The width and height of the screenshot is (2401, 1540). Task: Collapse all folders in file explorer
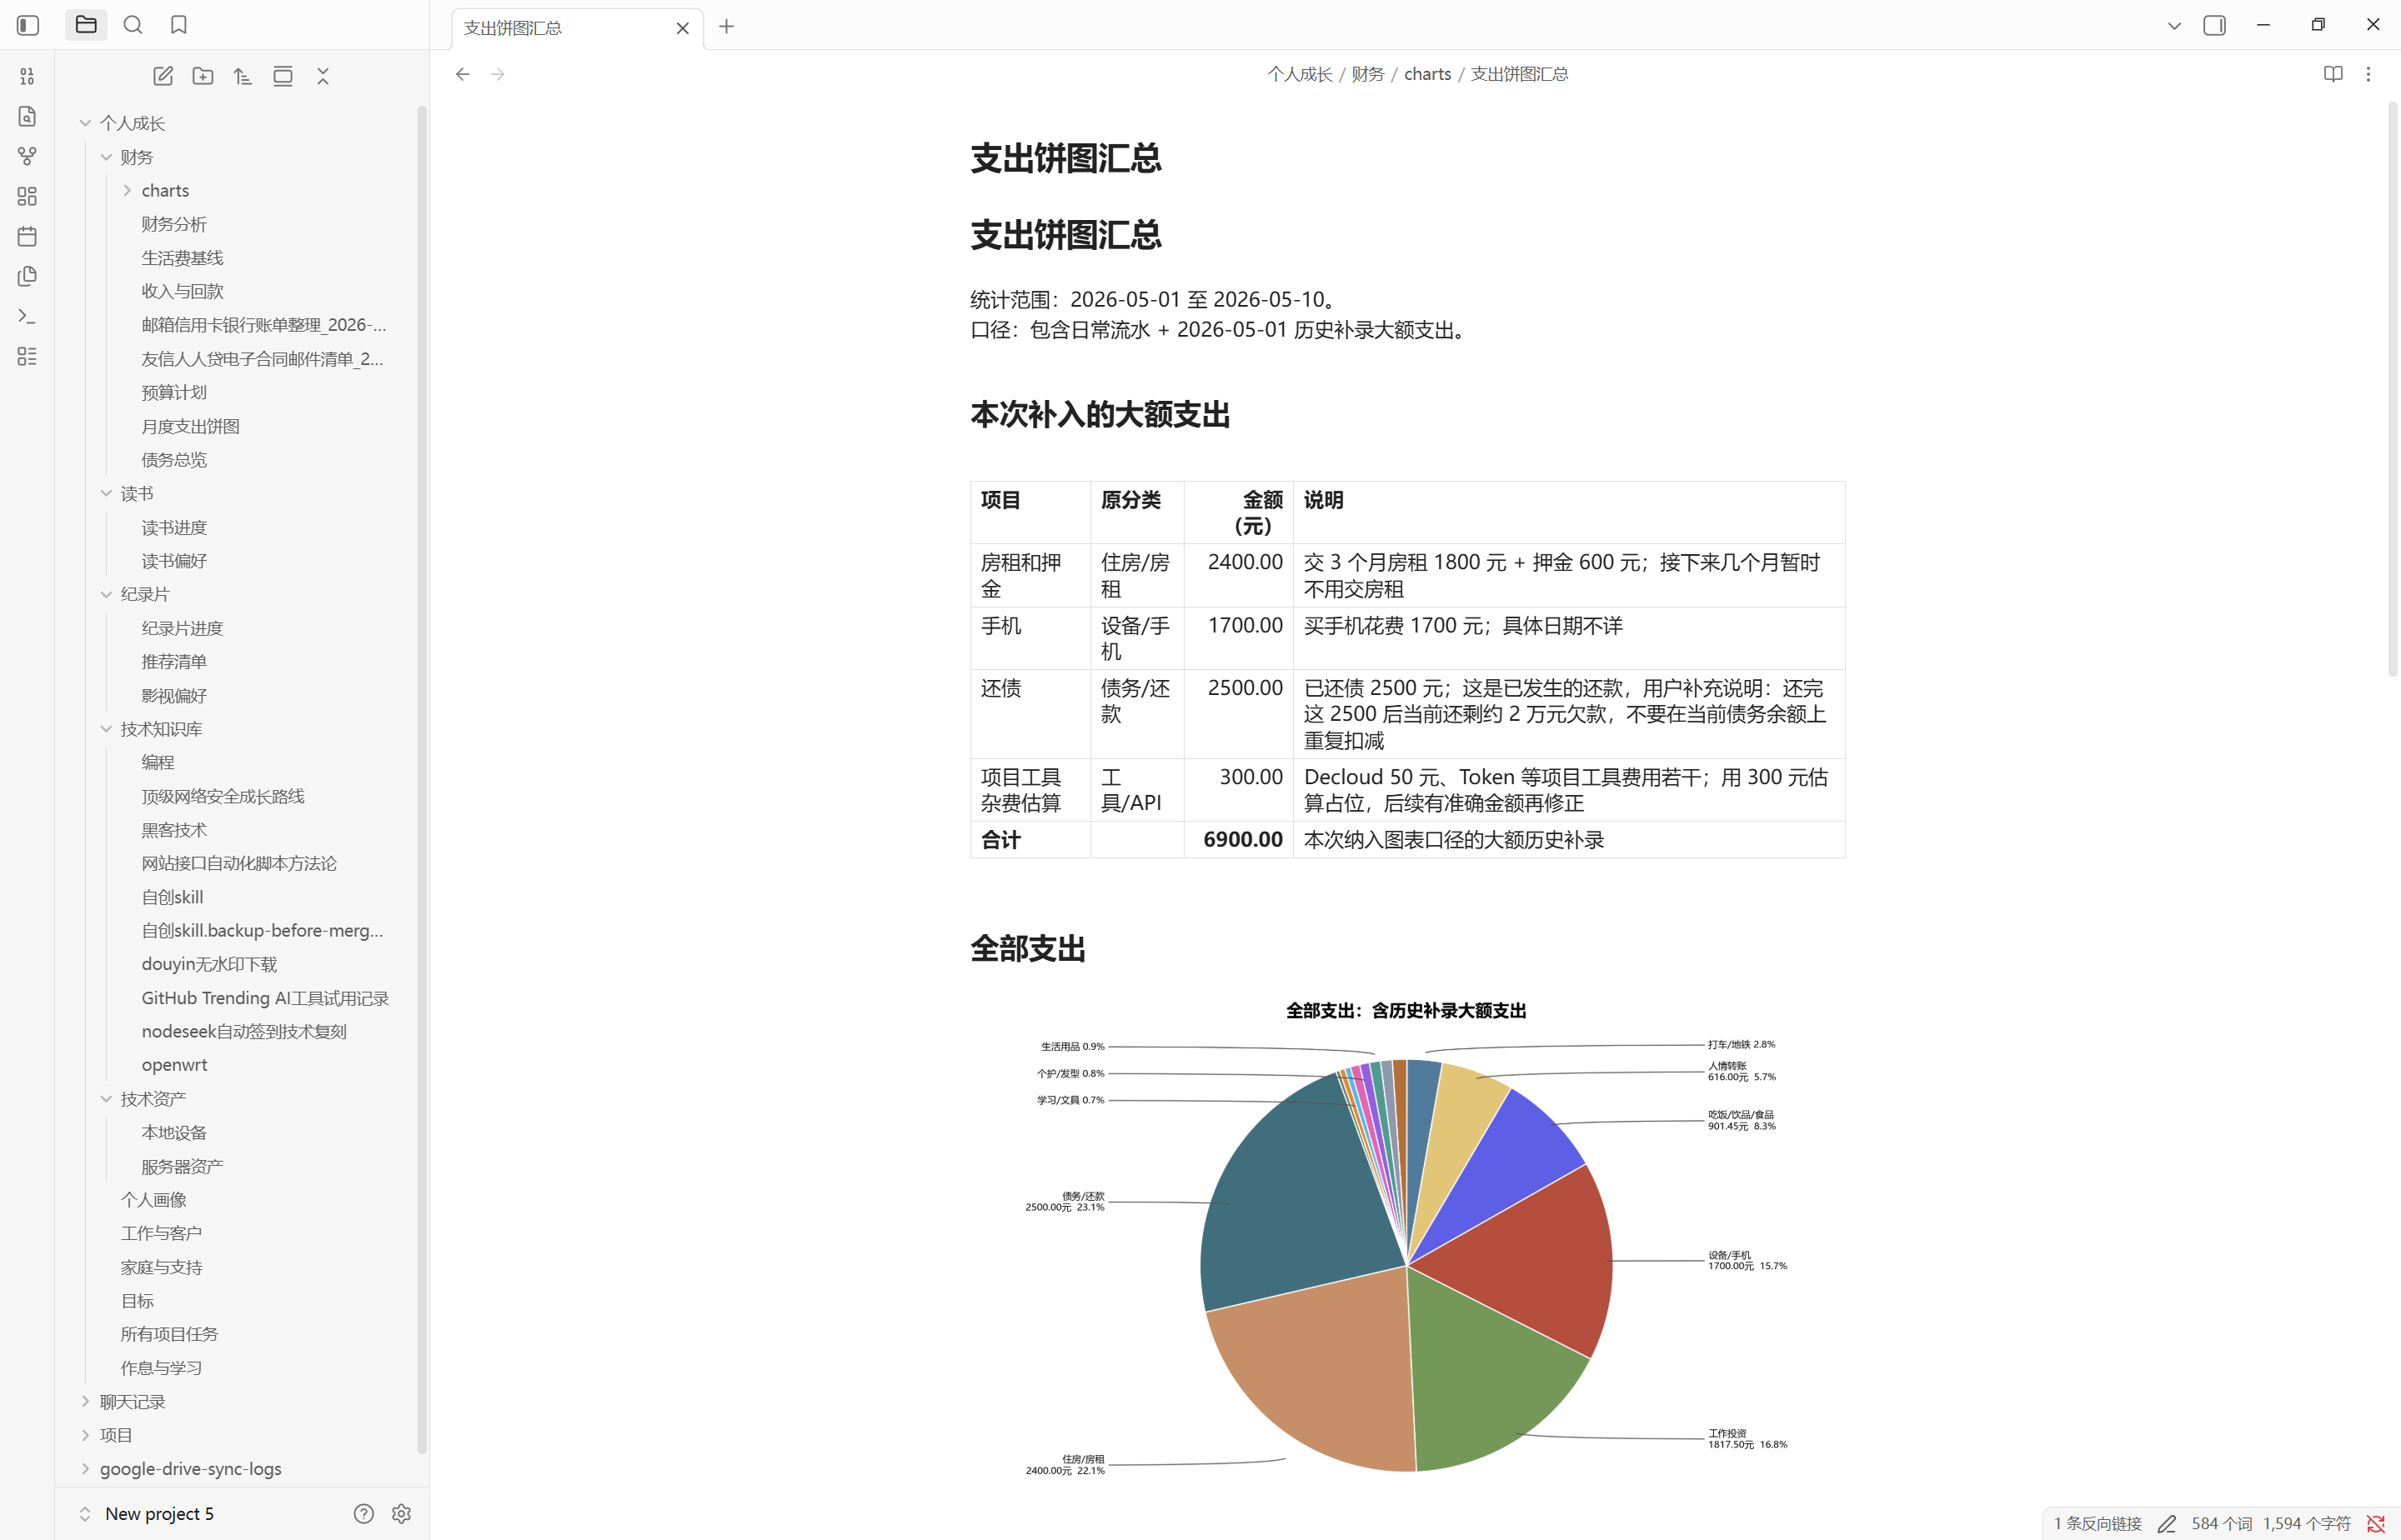click(323, 76)
